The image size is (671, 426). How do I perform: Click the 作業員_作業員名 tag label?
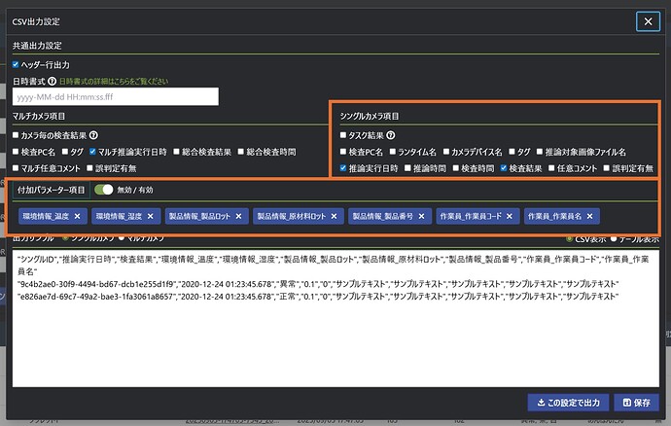coord(554,216)
